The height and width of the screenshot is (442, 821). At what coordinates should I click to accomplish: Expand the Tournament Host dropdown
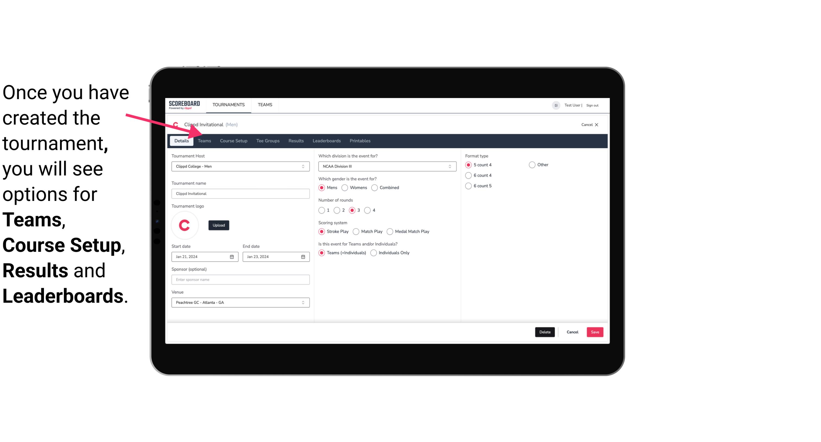pos(303,166)
